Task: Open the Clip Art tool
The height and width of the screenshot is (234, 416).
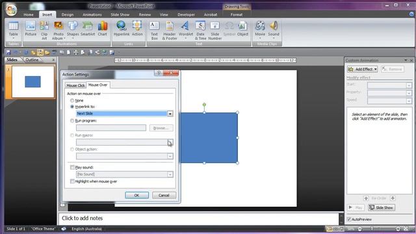Action: tap(44, 31)
